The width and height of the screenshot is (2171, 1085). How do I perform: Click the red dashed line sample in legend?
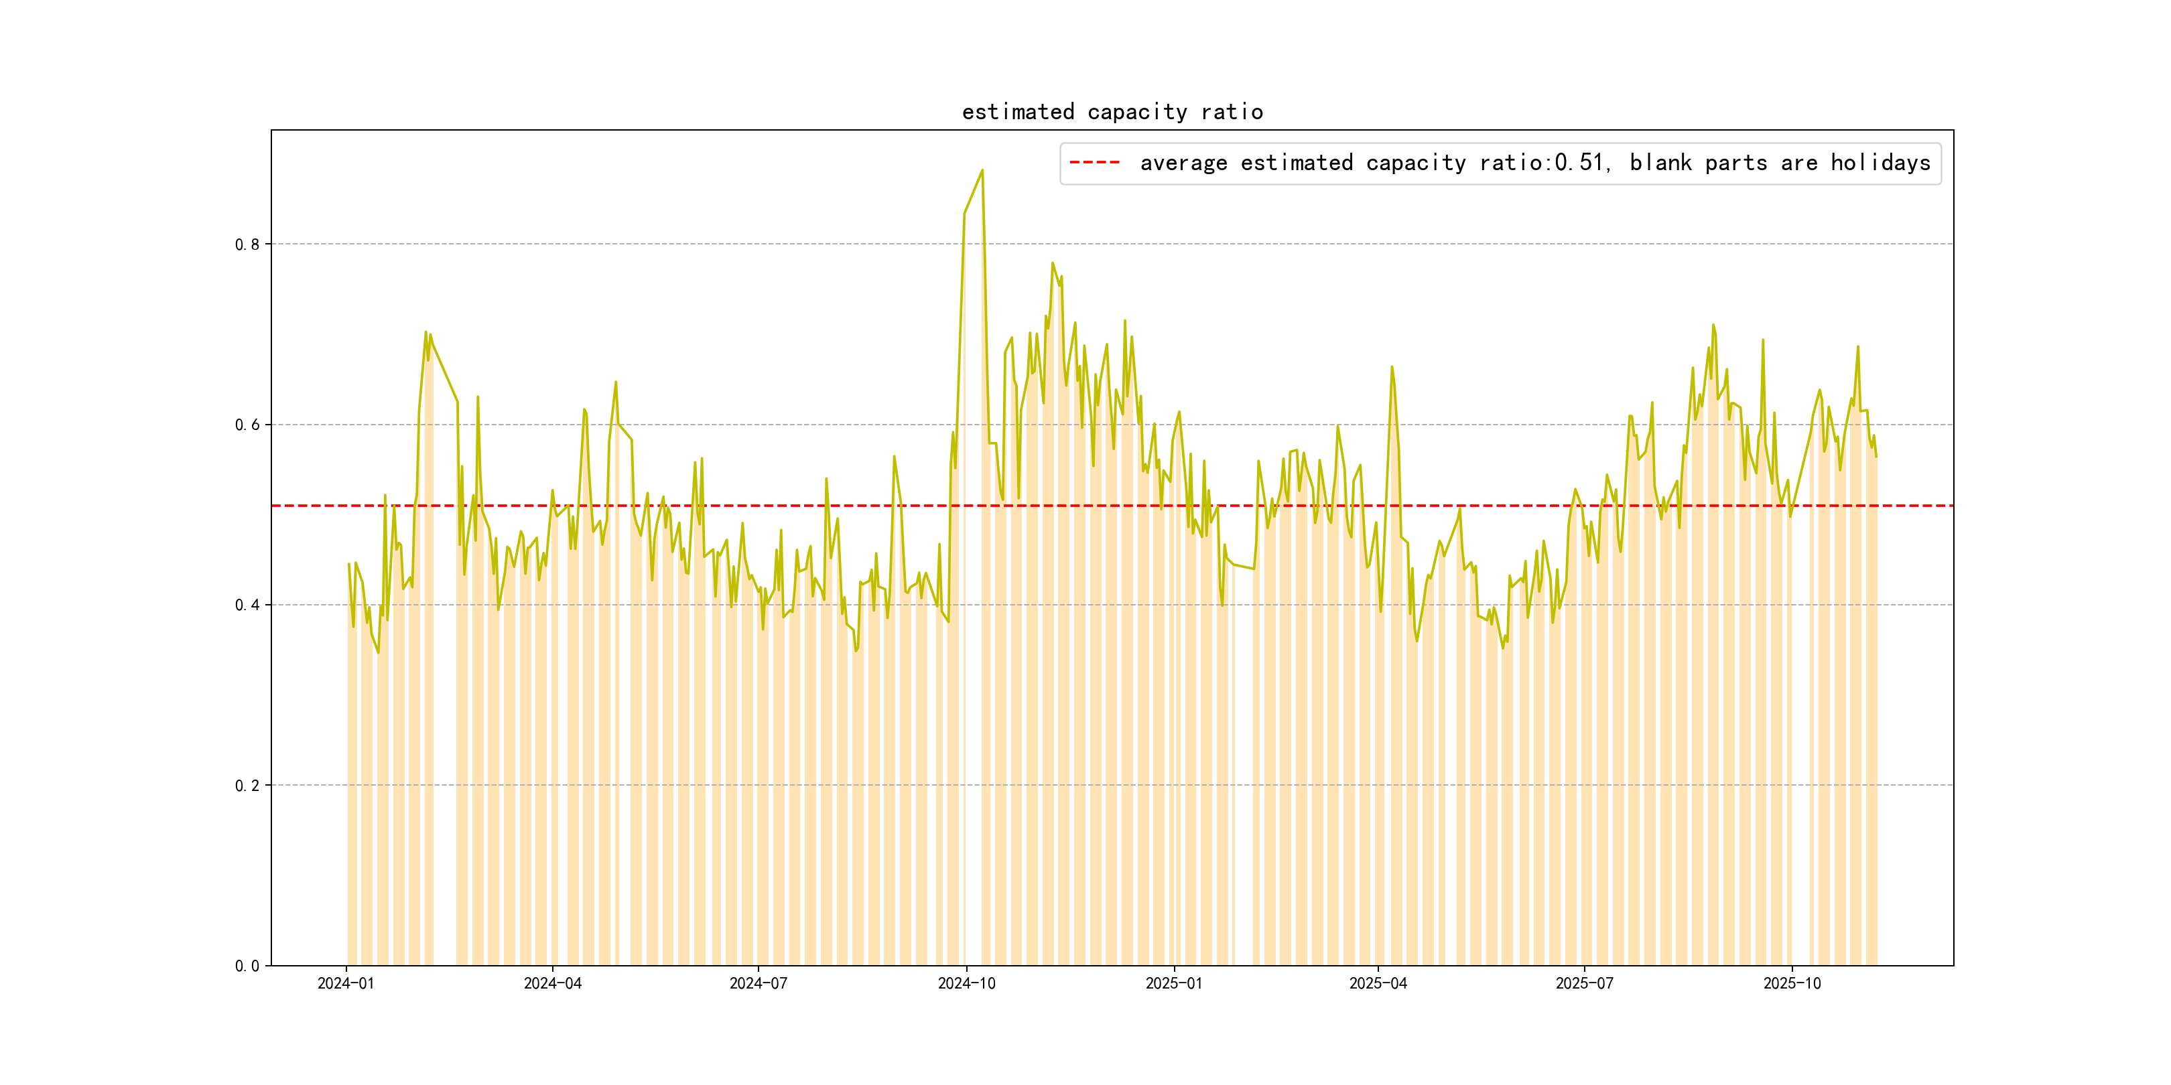tap(1094, 163)
